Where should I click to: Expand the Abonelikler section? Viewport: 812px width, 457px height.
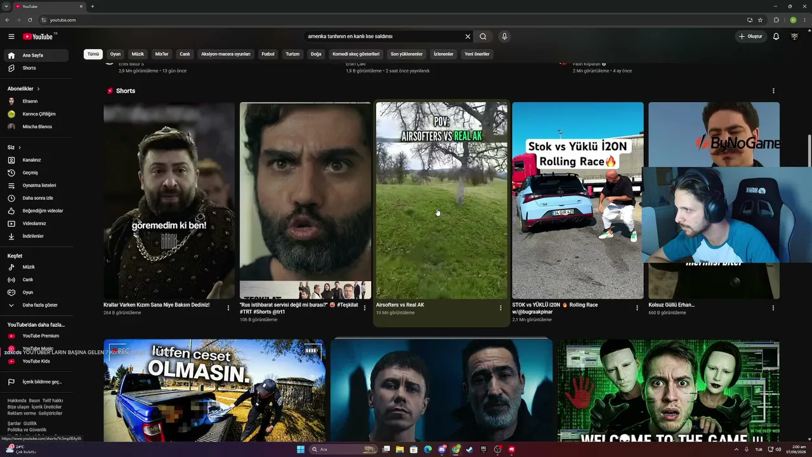[x=23, y=89]
